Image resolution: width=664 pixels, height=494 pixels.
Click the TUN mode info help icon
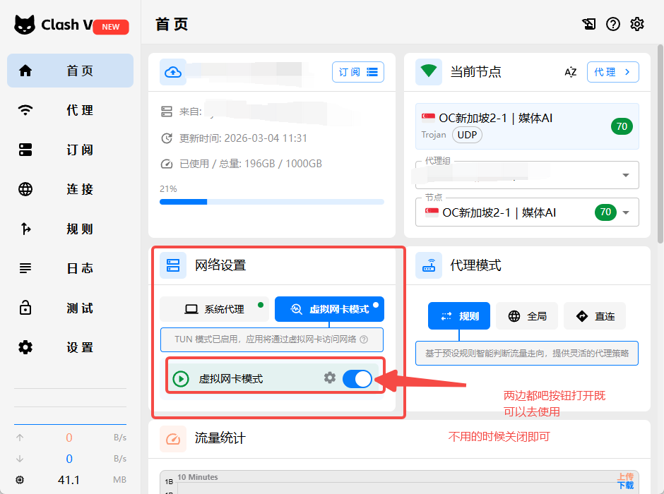364,339
